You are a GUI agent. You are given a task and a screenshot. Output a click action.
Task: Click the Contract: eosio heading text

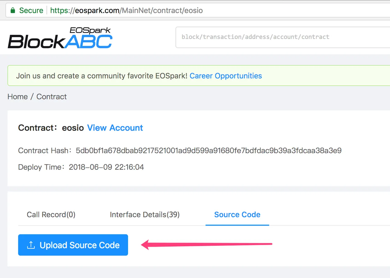tap(51, 128)
